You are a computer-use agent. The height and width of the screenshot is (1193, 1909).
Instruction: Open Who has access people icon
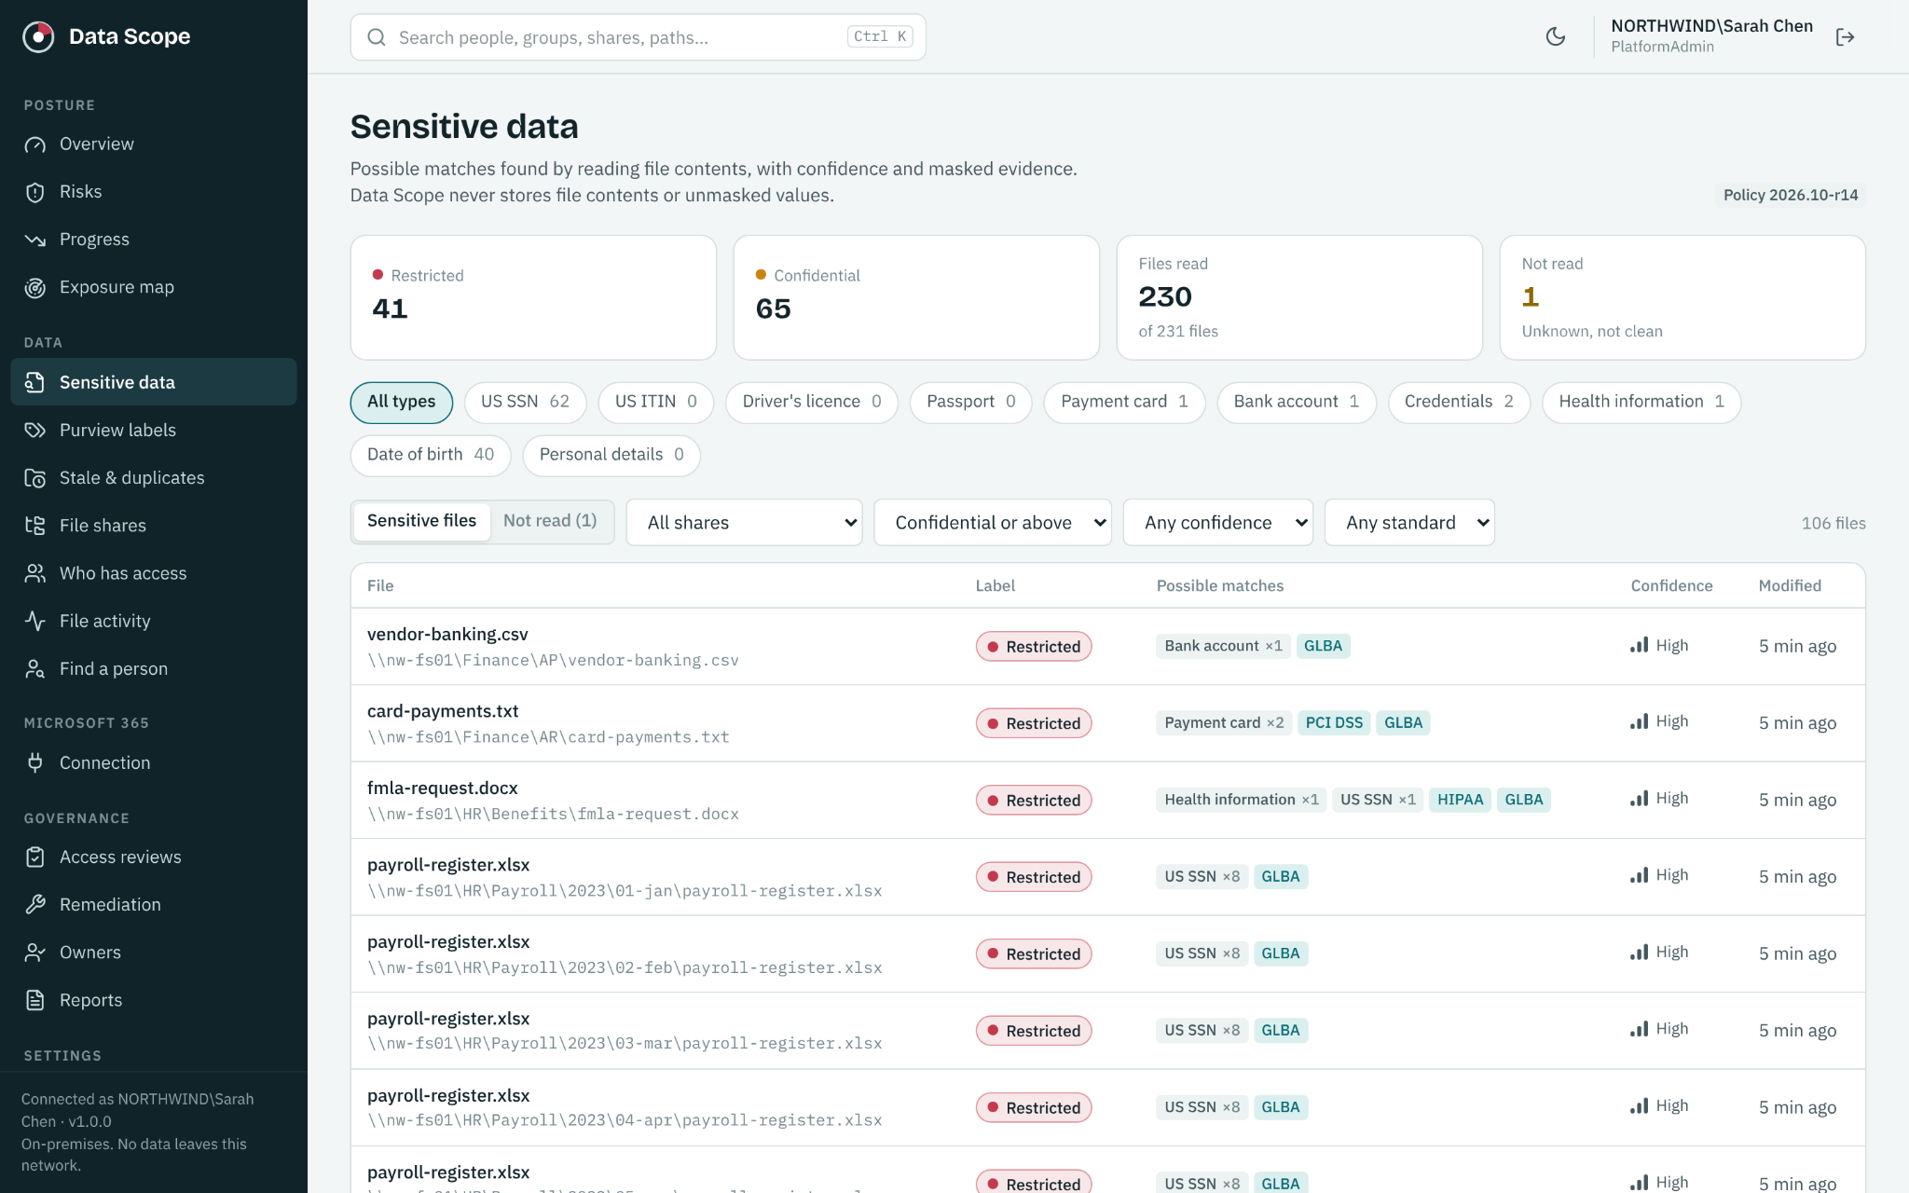[x=35, y=573]
